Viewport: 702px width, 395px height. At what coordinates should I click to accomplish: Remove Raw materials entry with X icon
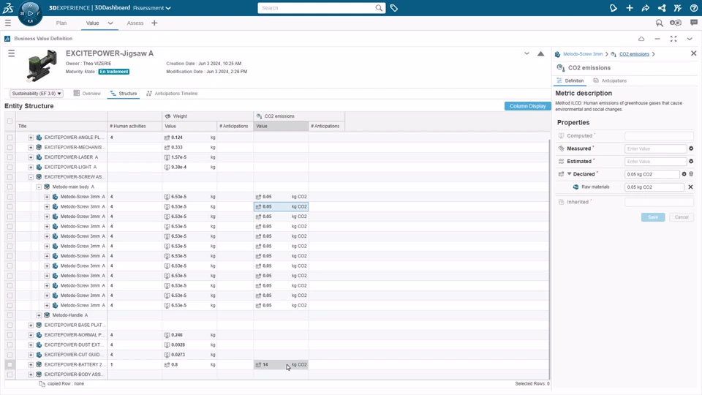[690, 187]
